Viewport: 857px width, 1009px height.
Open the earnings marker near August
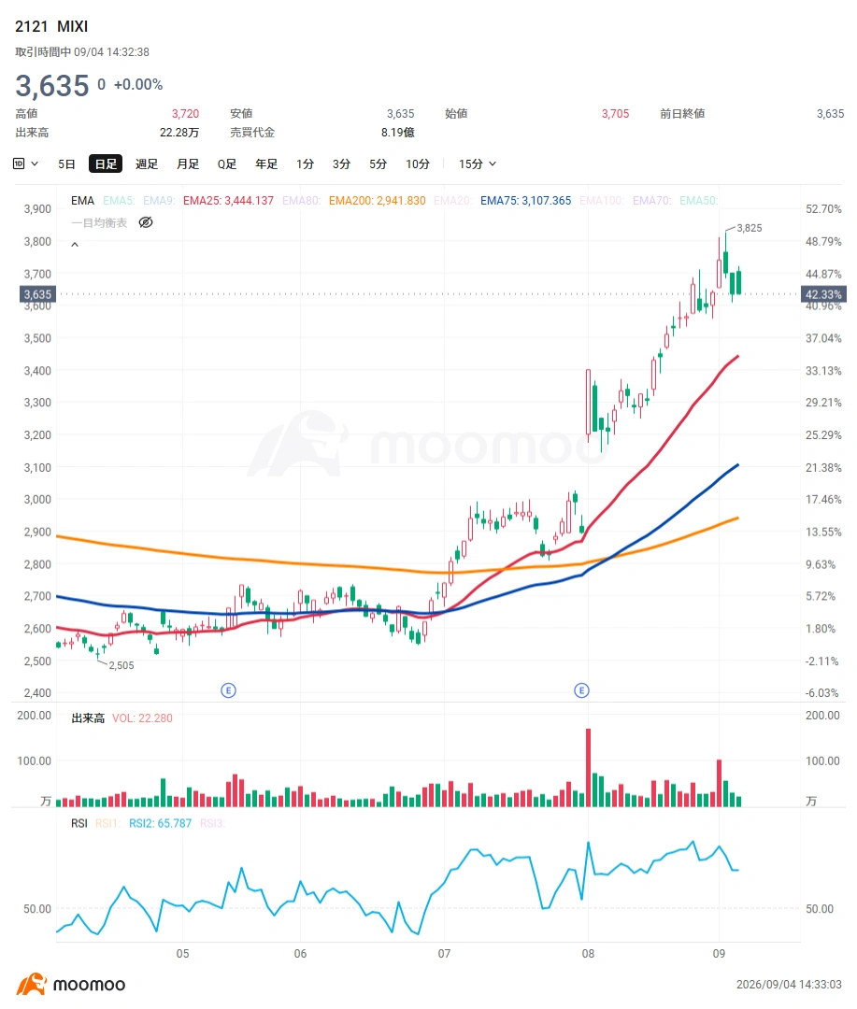[x=581, y=690]
